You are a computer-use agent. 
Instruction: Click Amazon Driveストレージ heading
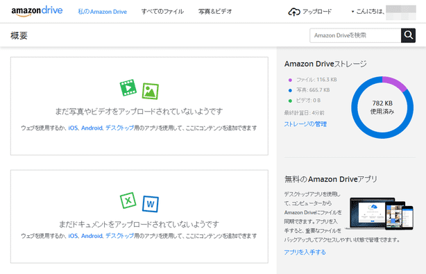[325, 64]
